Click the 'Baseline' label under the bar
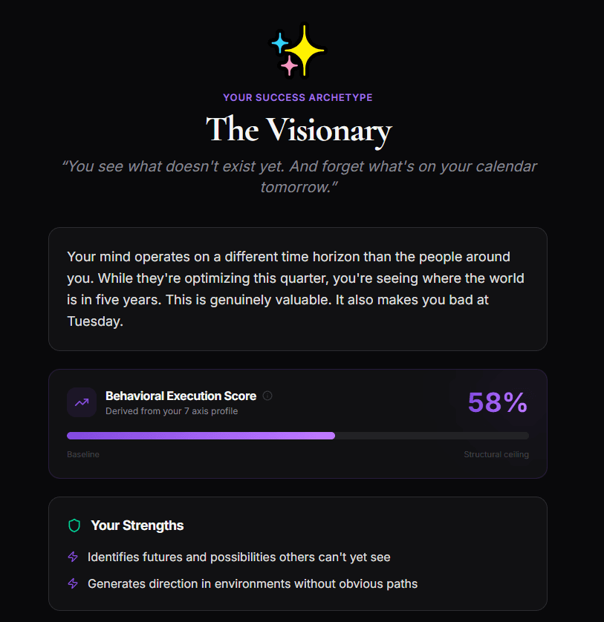604x622 pixels. tap(83, 454)
